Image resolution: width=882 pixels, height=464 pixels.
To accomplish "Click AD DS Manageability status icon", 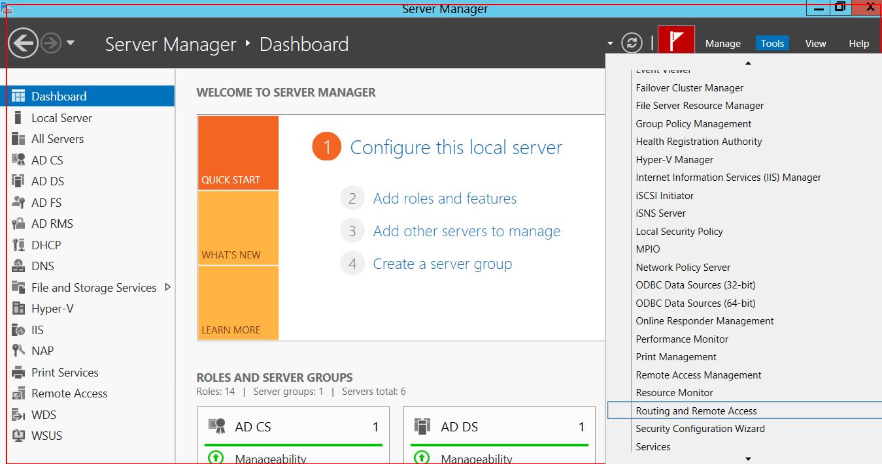I will (x=422, y=457).
